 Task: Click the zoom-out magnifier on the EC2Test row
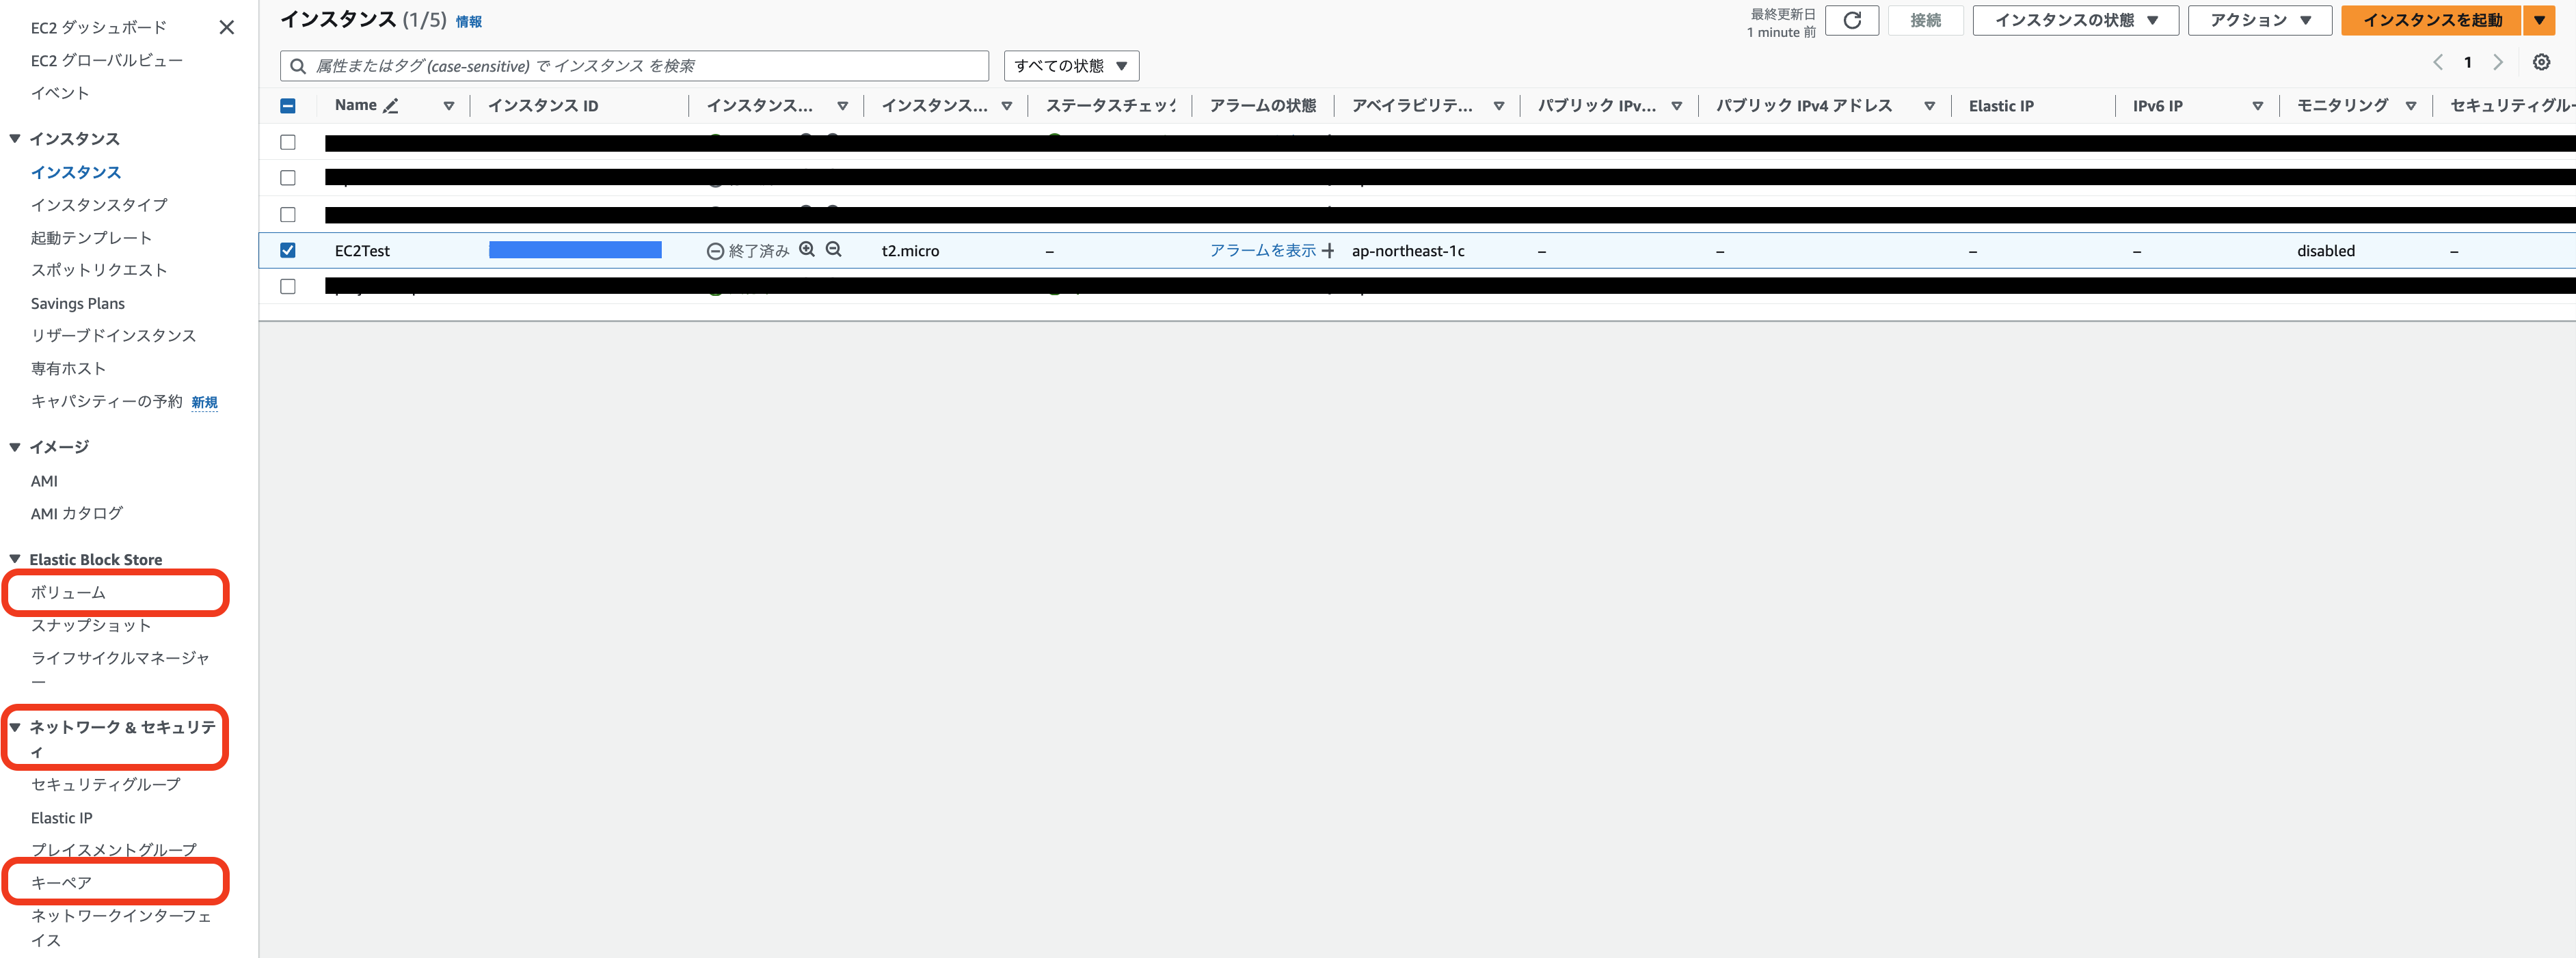tap(833, 250)
